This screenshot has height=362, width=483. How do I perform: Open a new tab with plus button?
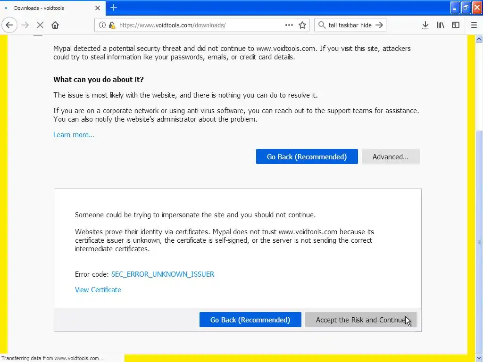tap(114, 8)
